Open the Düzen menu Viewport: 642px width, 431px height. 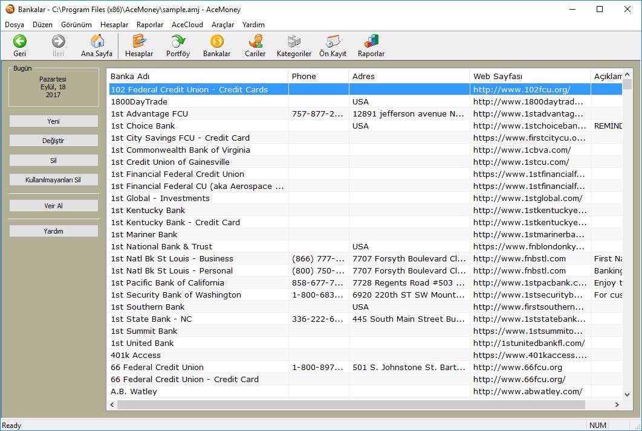point(42,25)
